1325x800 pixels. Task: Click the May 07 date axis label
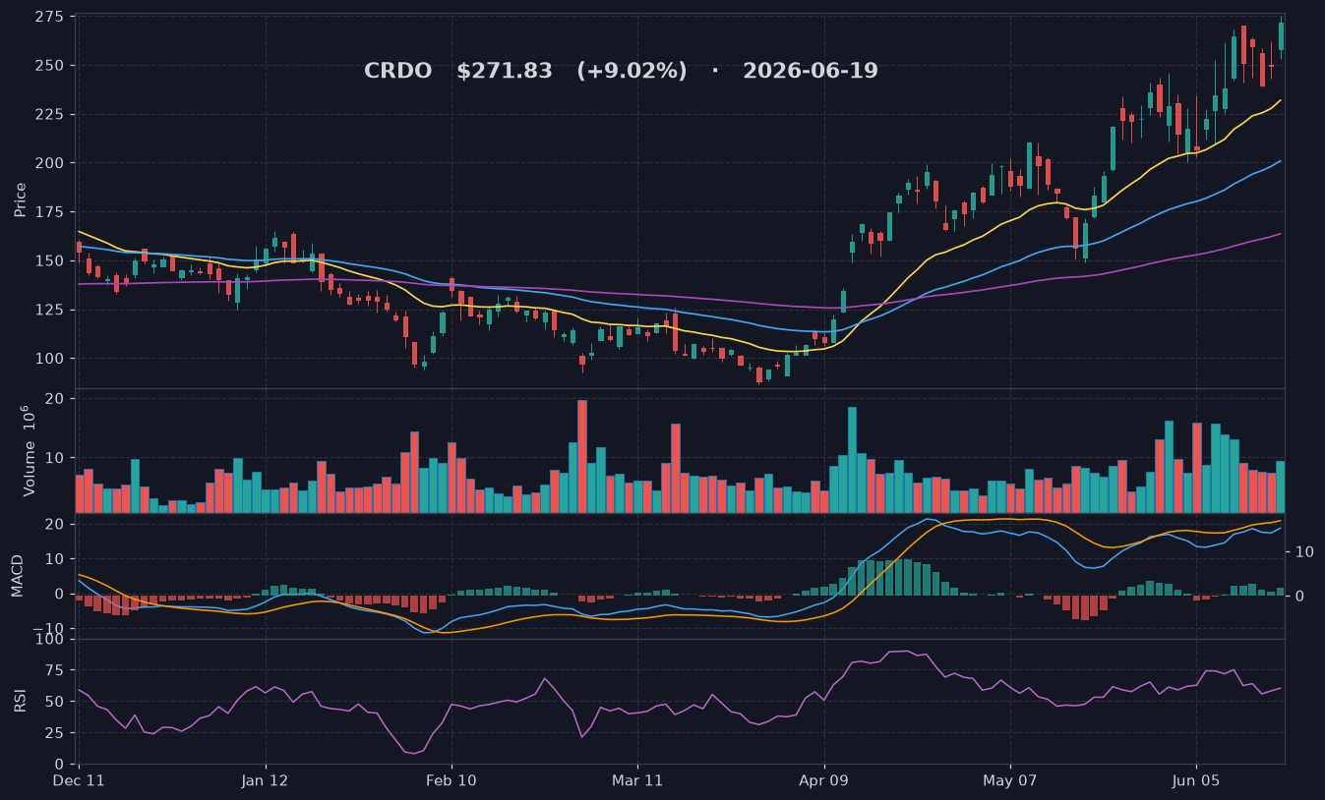coord(1010,780)
